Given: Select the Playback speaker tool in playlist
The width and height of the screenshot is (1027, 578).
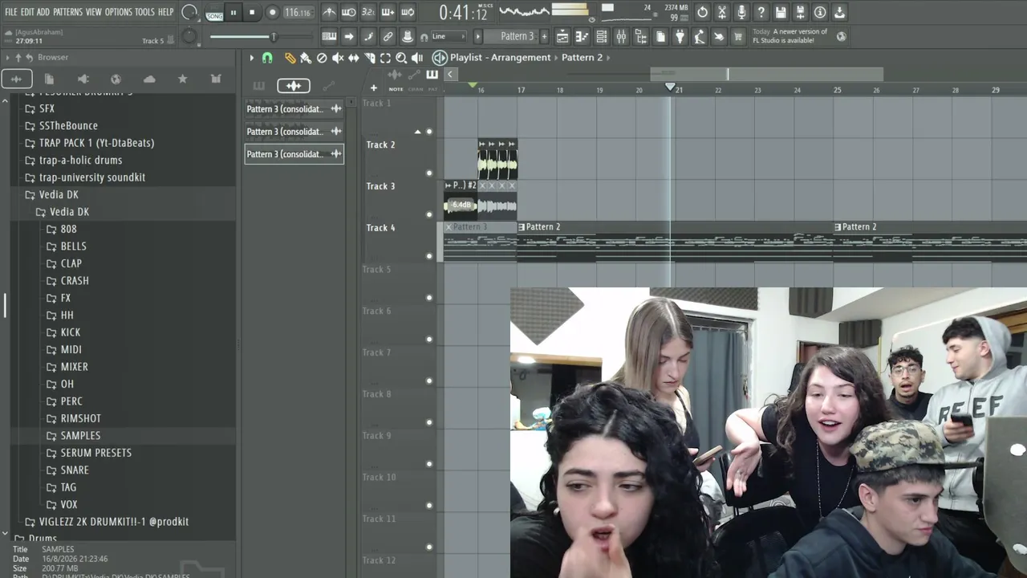Looking at the screenshot, I should pos(417,58).
